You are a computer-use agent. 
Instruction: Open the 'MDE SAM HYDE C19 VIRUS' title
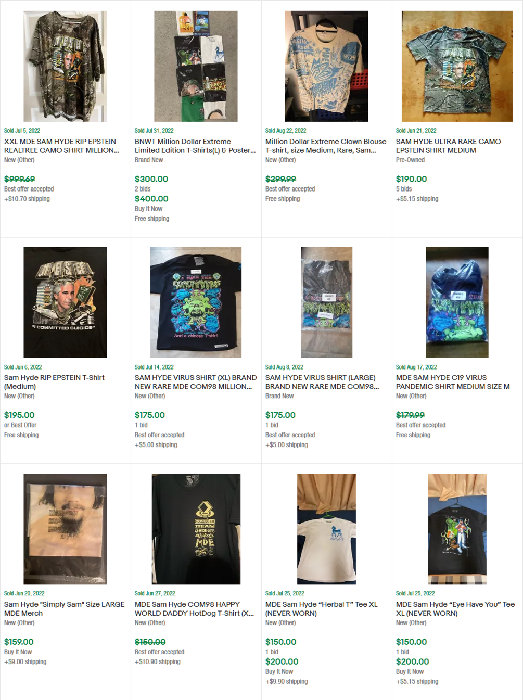pos(453,382)
